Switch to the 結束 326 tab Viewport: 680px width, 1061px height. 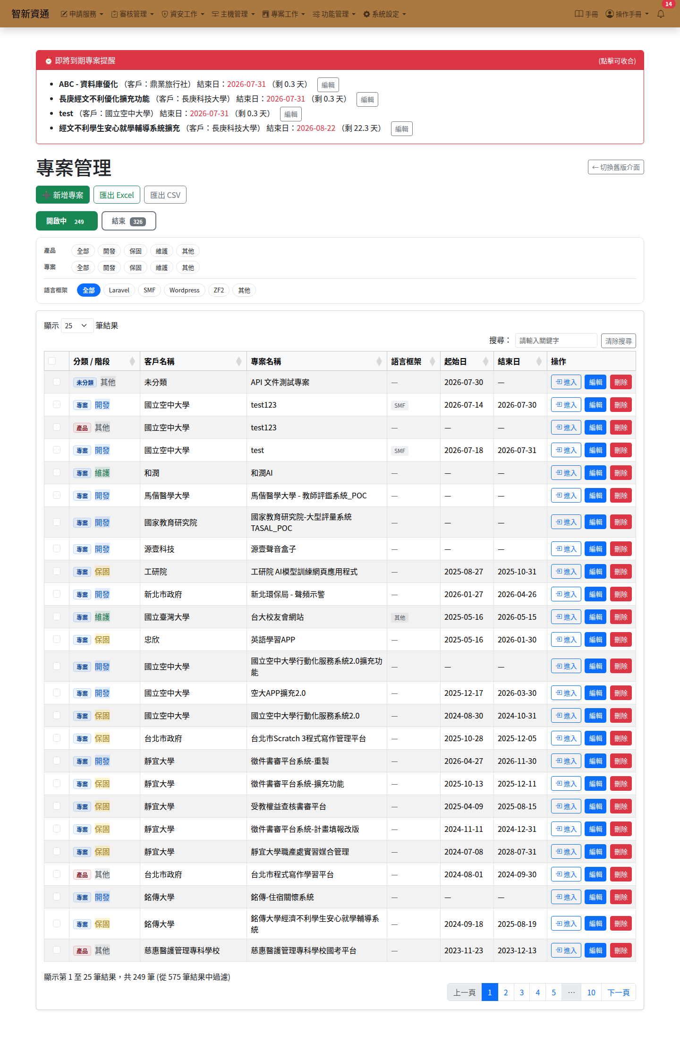click(x=129, y=221)
